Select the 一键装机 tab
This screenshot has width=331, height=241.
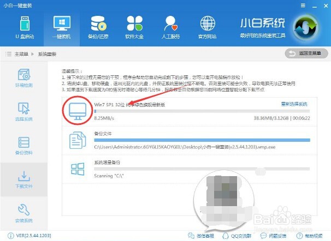[62, 28]
